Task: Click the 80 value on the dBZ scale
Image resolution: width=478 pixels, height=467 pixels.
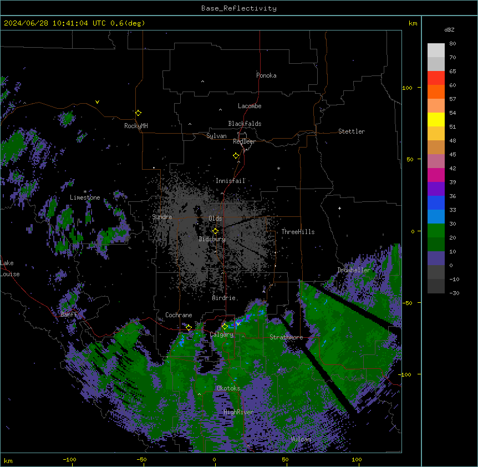Action: pos(452,44)
